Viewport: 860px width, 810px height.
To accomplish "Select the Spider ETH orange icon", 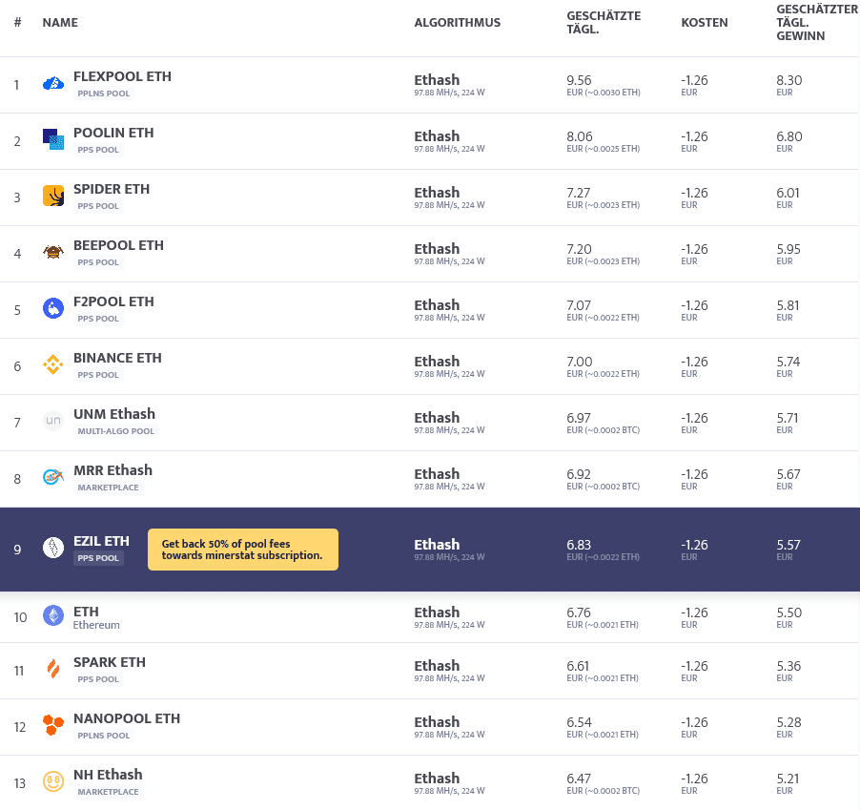I will click(x=53, y=196).
